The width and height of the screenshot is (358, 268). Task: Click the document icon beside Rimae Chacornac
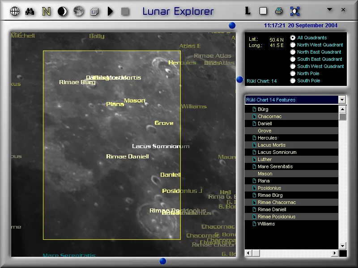[x=254, y=202]
